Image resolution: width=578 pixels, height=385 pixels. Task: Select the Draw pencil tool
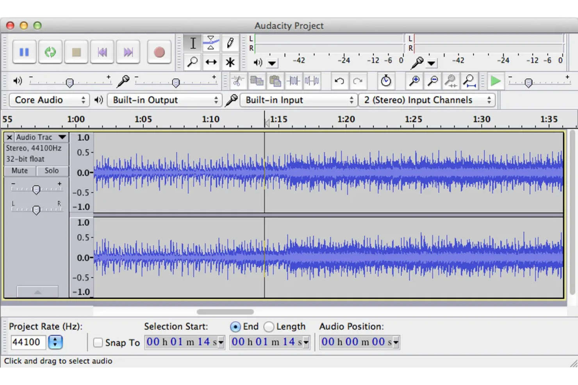(230, 43)
